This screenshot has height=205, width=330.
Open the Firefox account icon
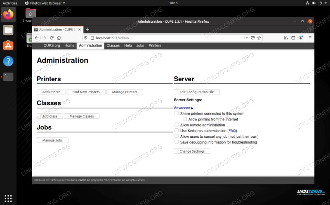click(301, 38)
